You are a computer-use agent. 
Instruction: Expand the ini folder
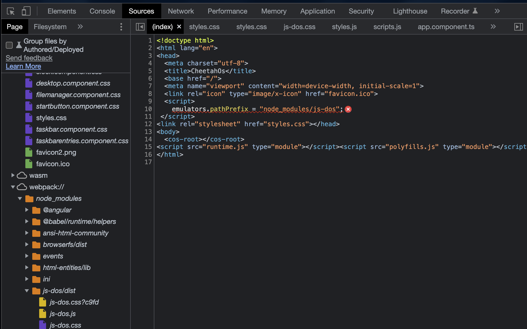click(27, 279)
